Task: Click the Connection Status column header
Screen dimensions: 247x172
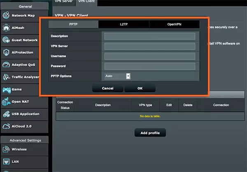Action: click(65, 105)
